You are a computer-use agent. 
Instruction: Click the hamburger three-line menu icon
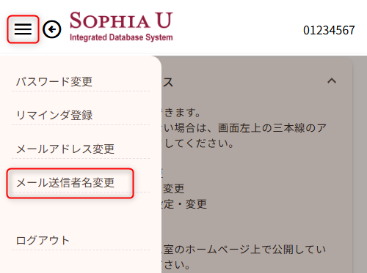(23, 29)
